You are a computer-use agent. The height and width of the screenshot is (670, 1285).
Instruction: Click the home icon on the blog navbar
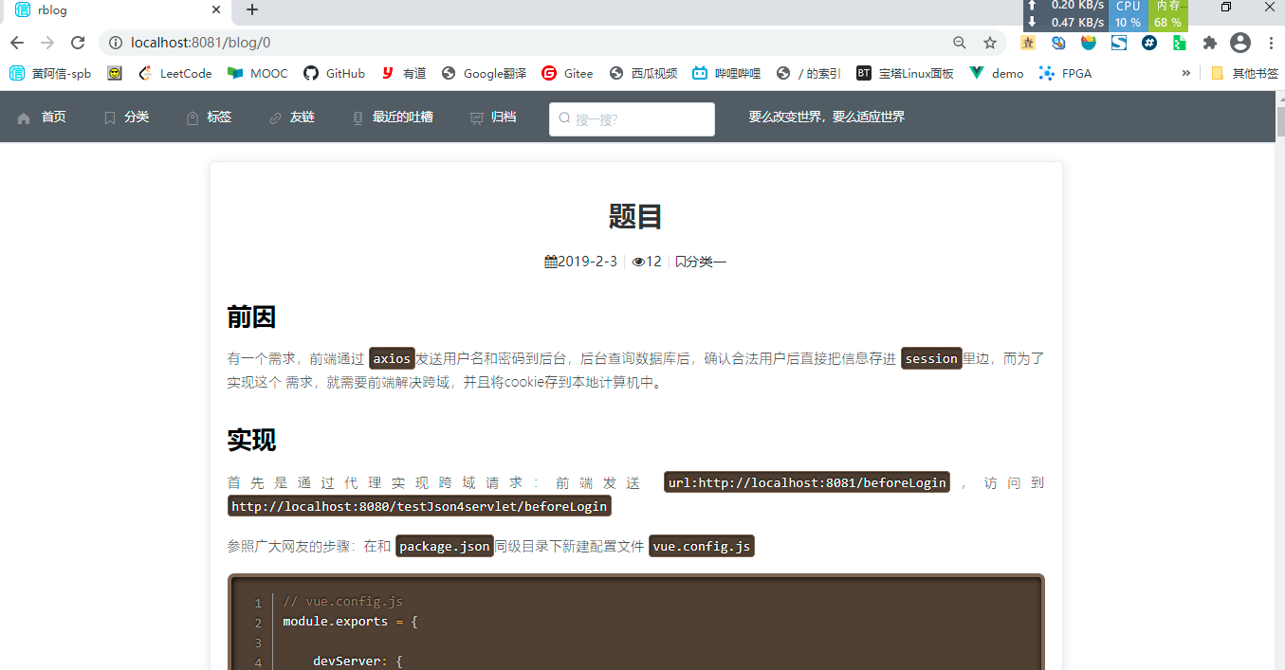22,117
